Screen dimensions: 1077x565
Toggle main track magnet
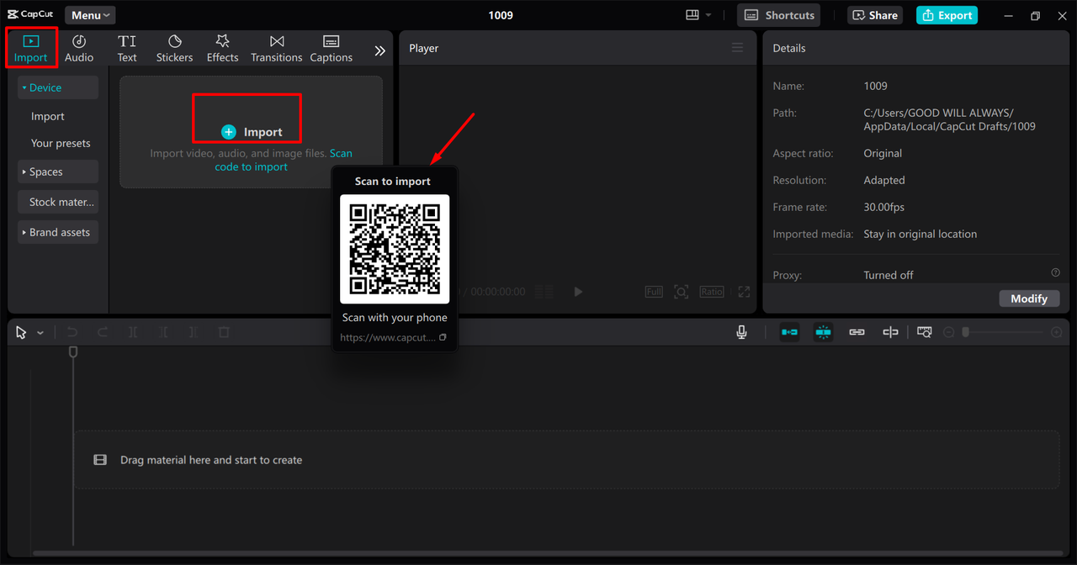789,333
